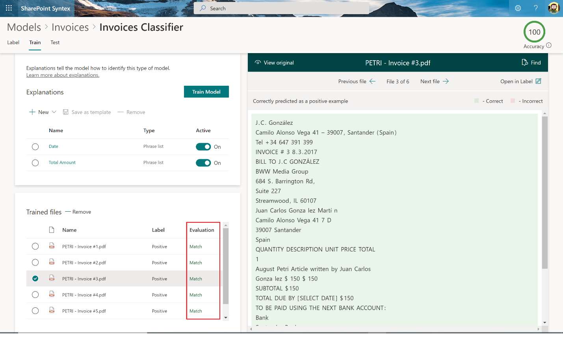Screen dimensions: 563x360
Task: Click the Find document icon
Action: point(525,63)
